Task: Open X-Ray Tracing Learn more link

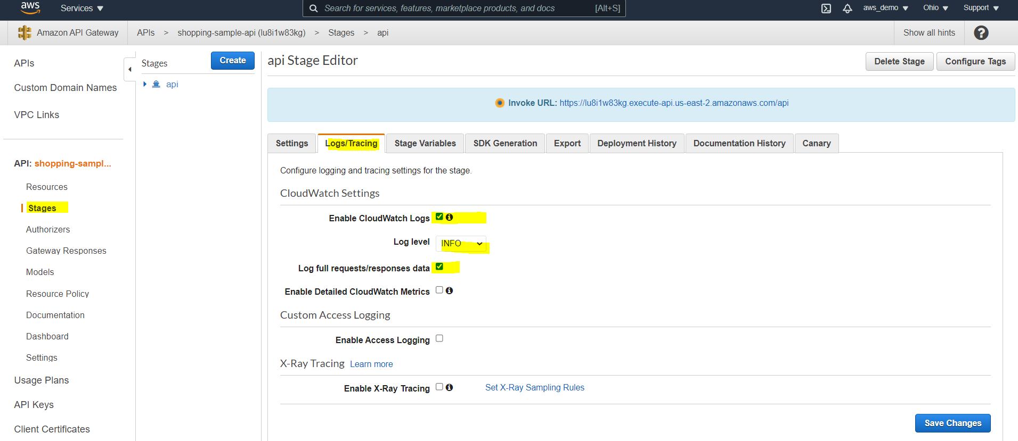Action: click(x=371, y=364)
